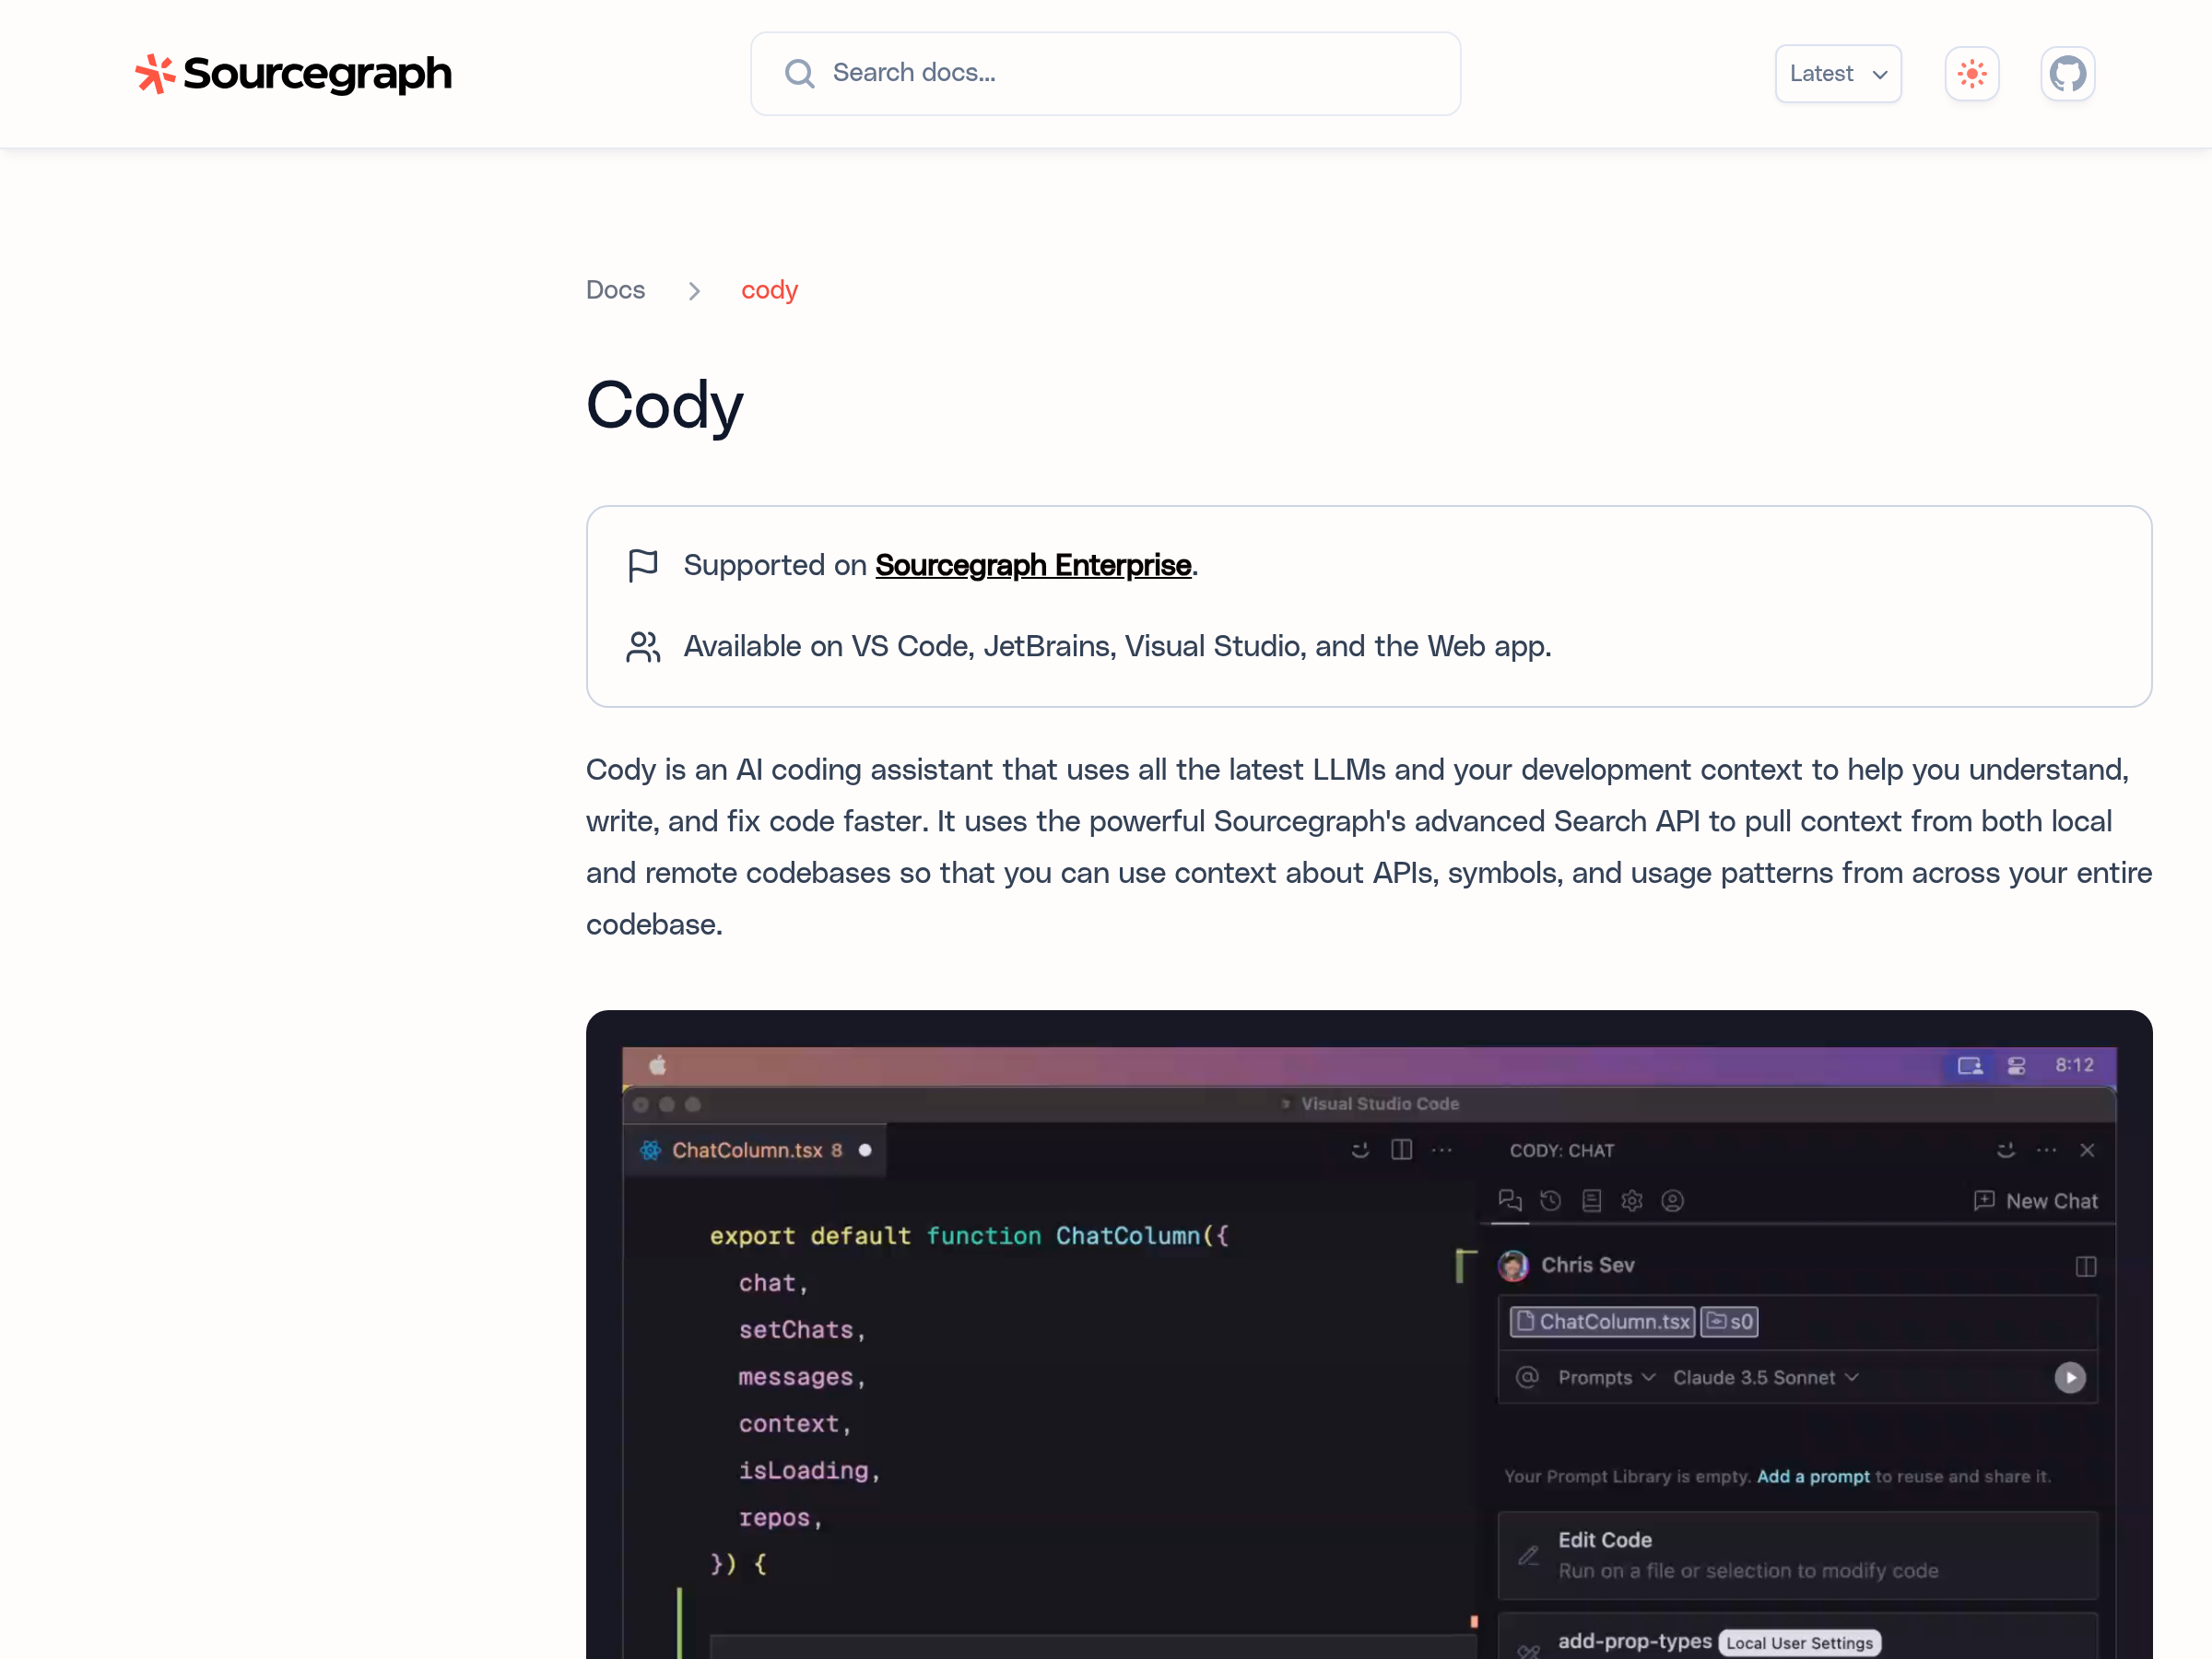
Task: Click the Apple menu icon in screenshot
Action: [657, 1065]
